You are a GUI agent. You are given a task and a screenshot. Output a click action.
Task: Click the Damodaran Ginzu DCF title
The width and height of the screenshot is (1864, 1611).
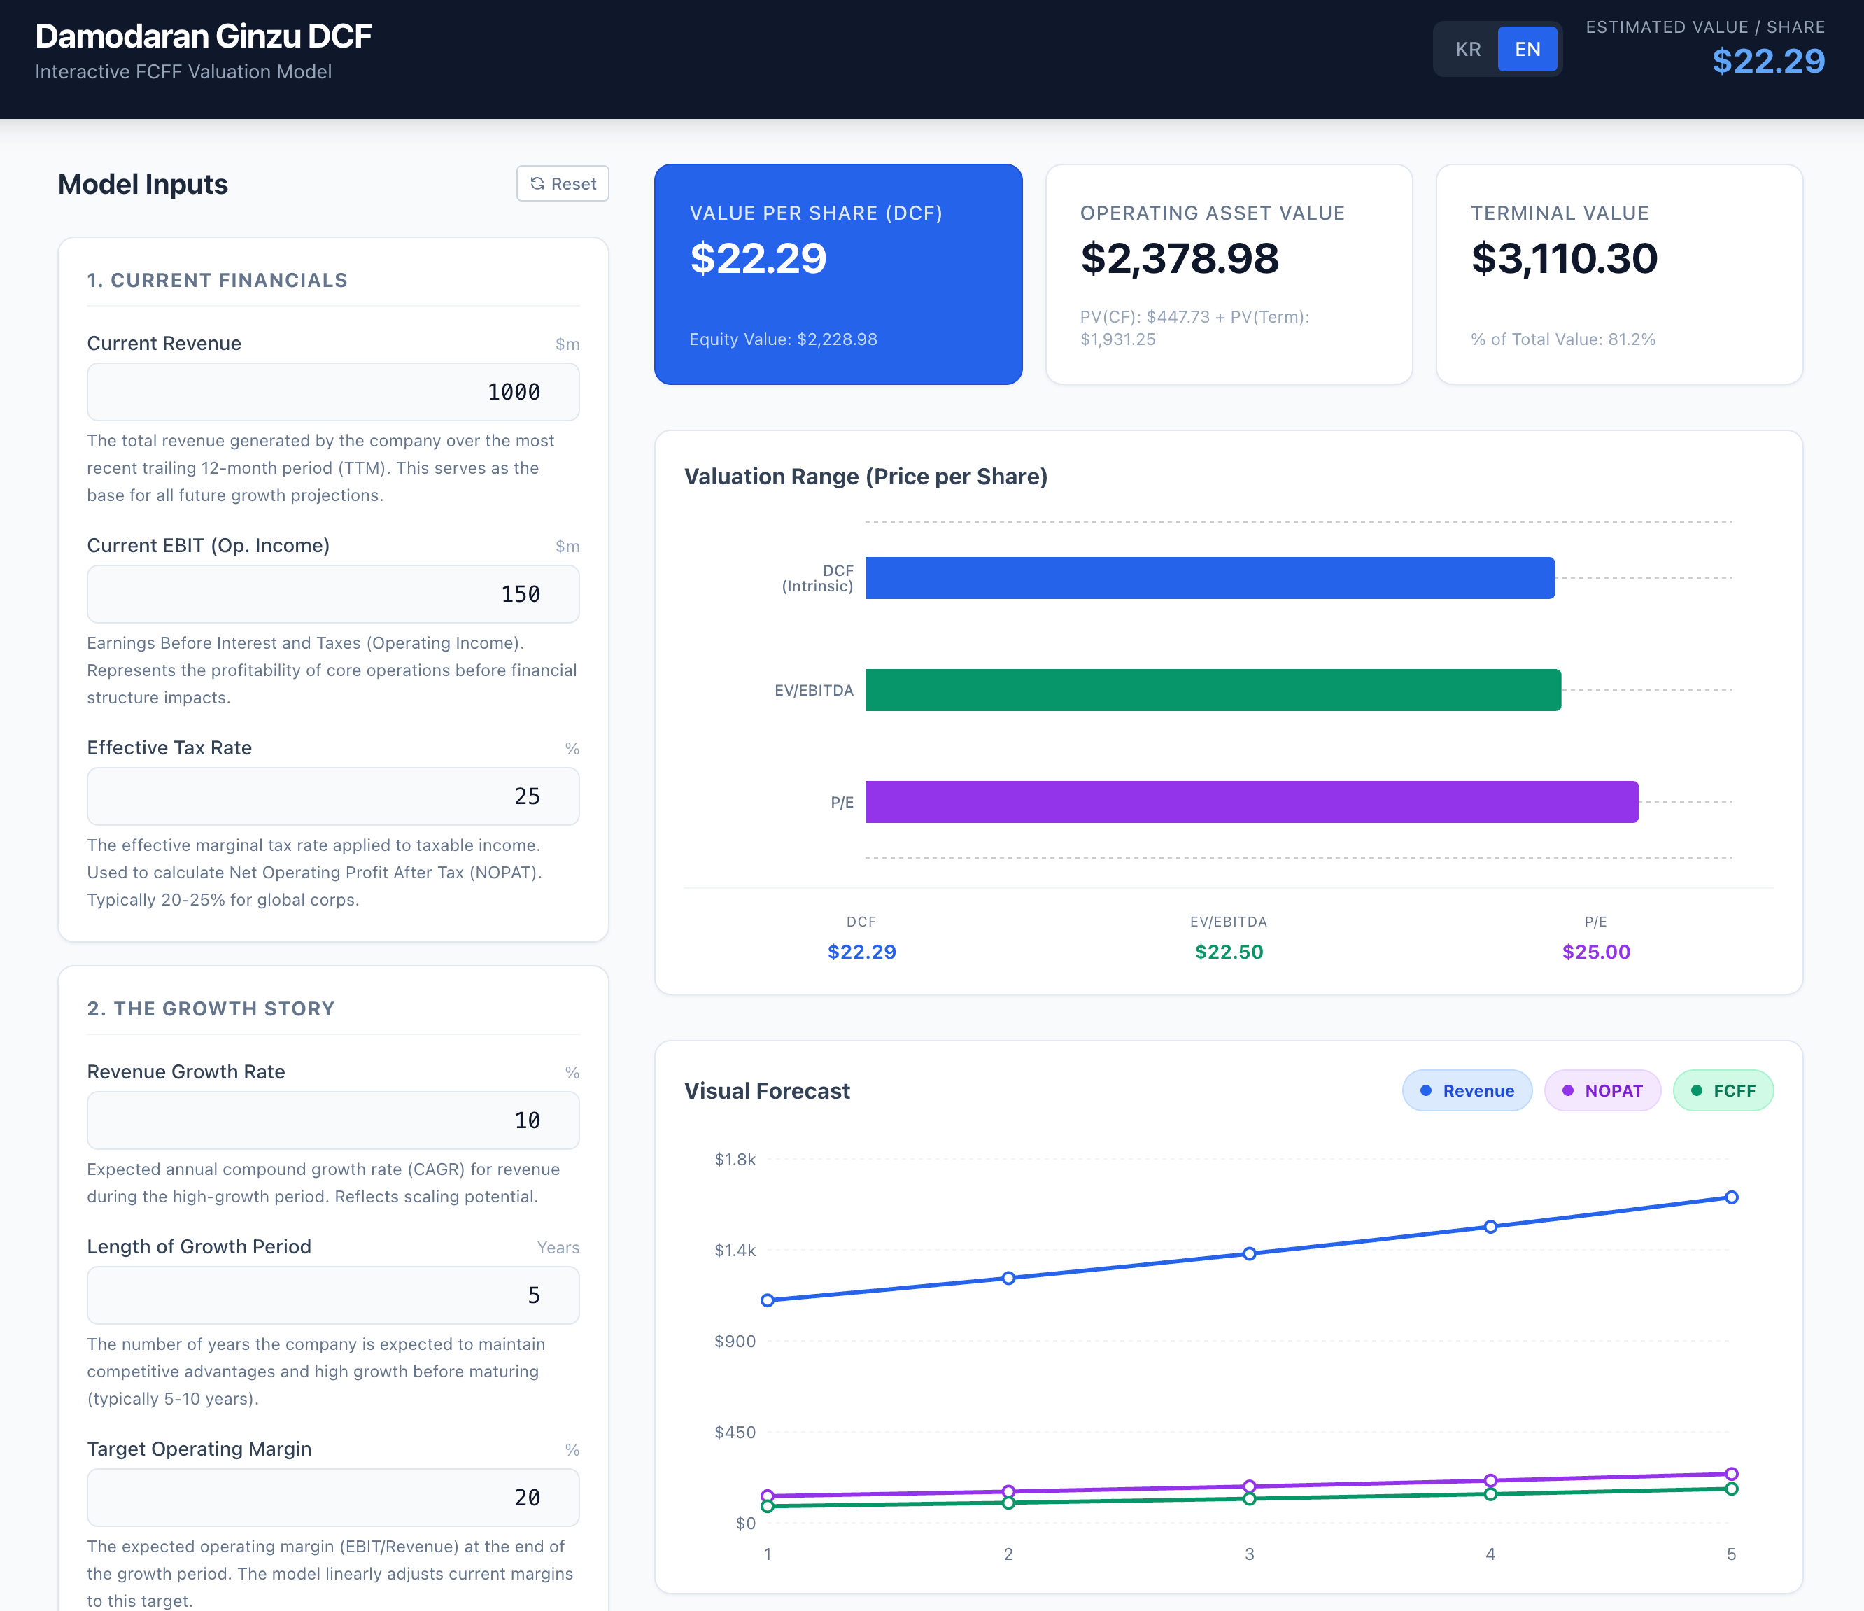[x=204, y=36]
